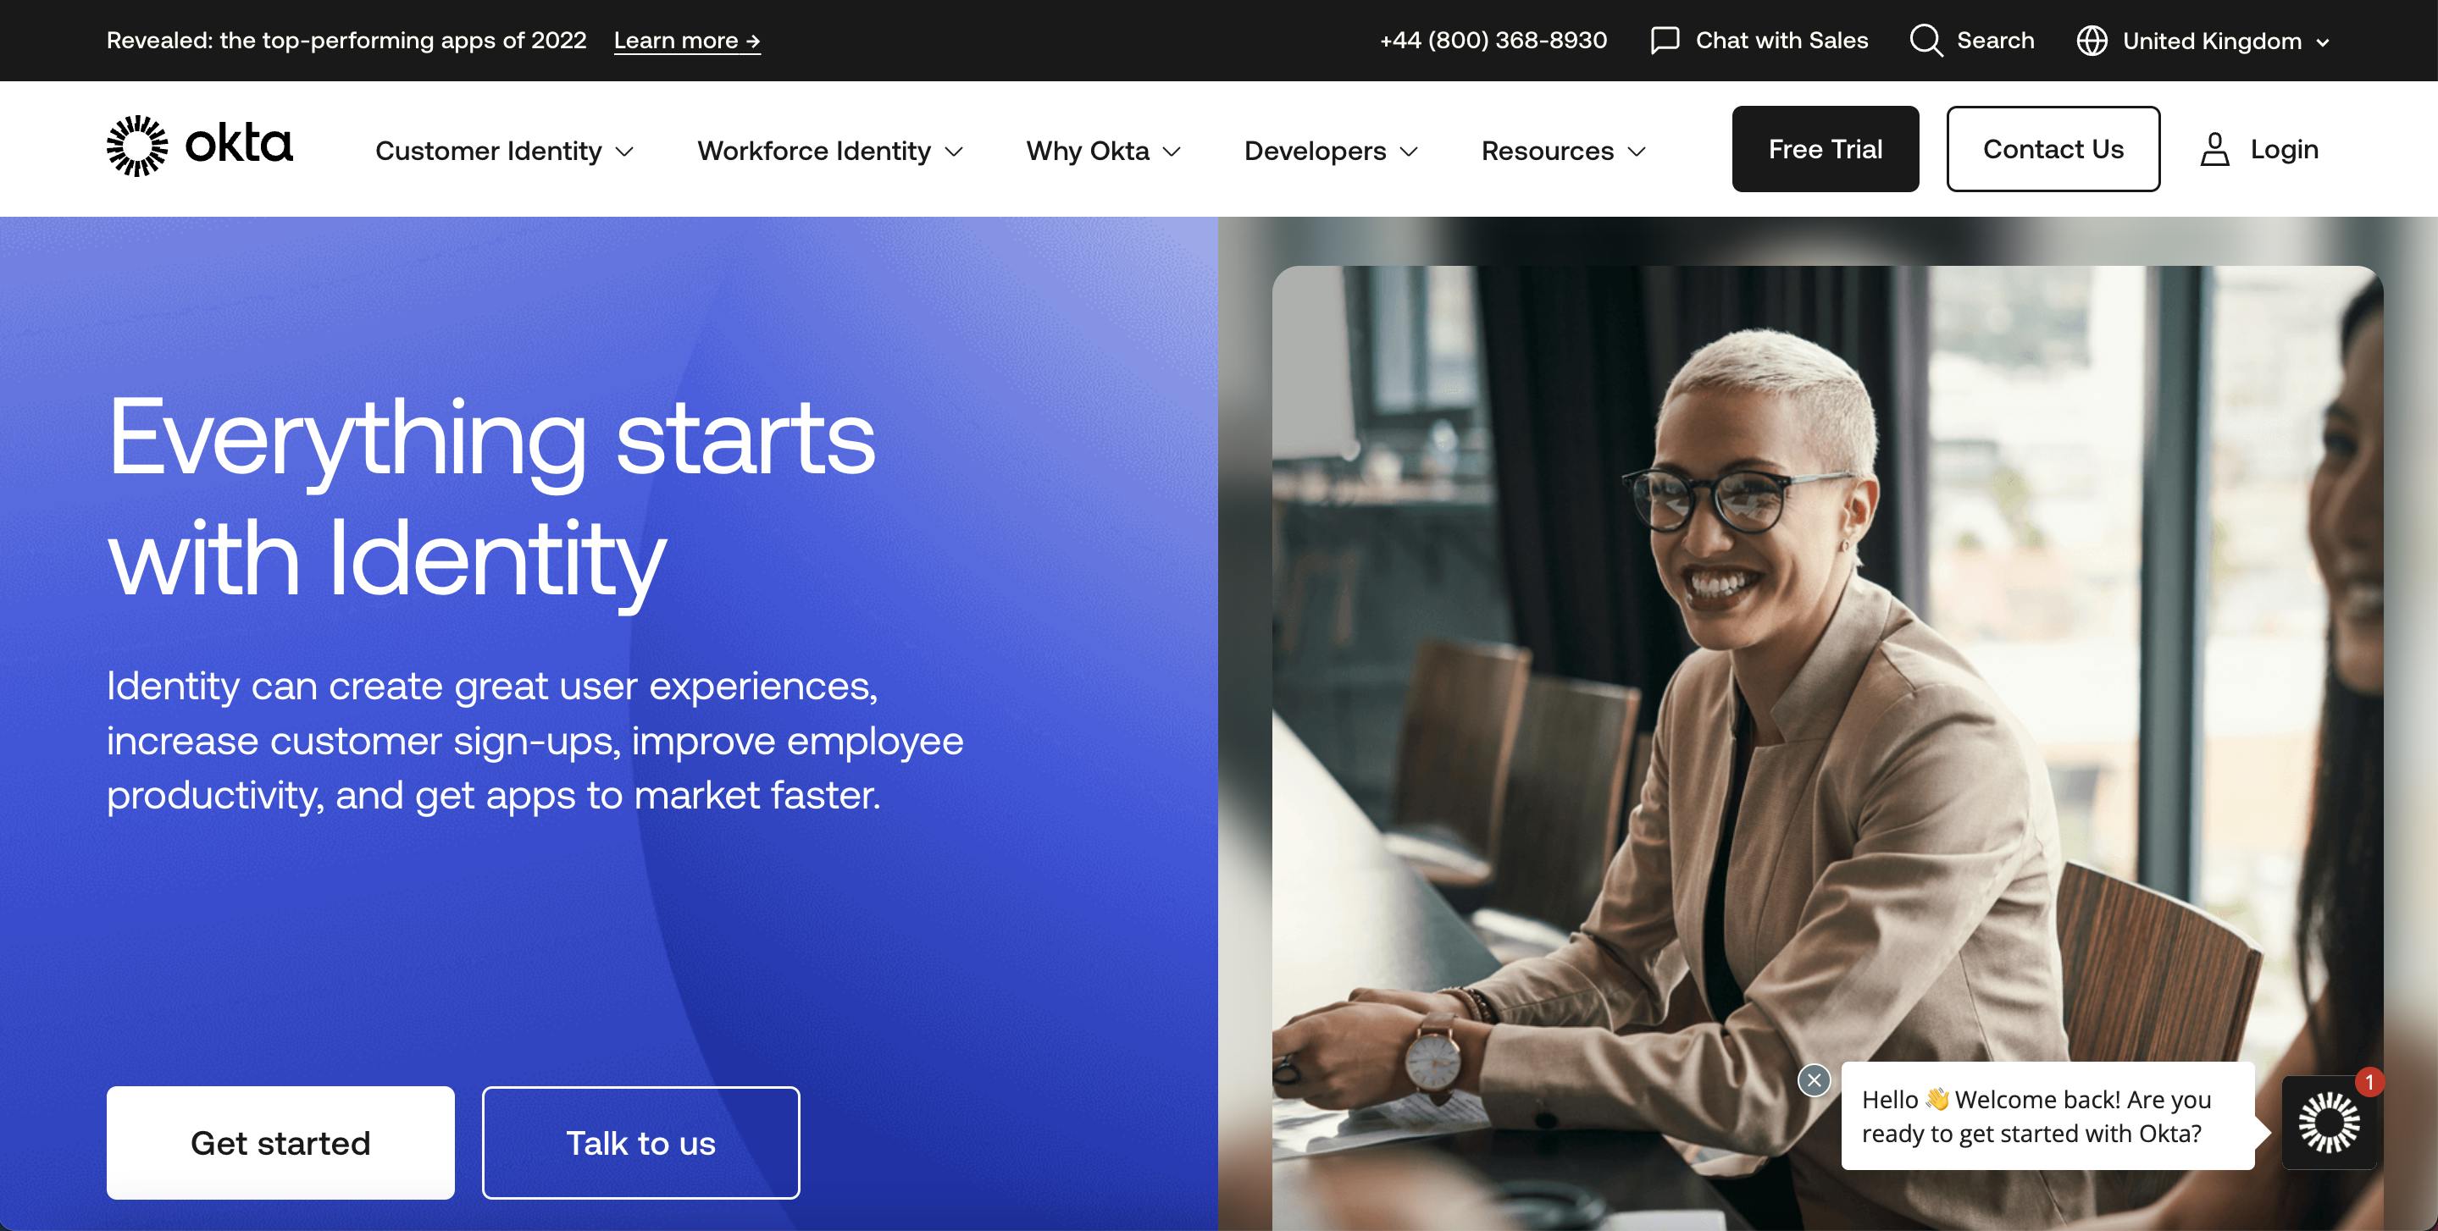2438x1231 pixels.
Task: Click the Learn more link
Action: pyautogui.click(x=686, y=39)
